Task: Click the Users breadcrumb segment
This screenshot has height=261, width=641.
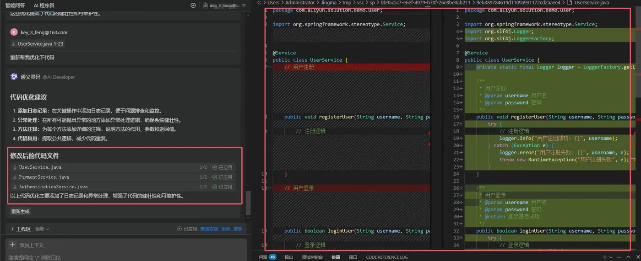Action: tap(273, 3)
